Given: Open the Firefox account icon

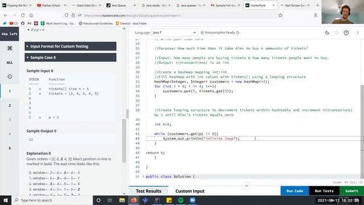Looking at the screenshot, I should (315, 15).
